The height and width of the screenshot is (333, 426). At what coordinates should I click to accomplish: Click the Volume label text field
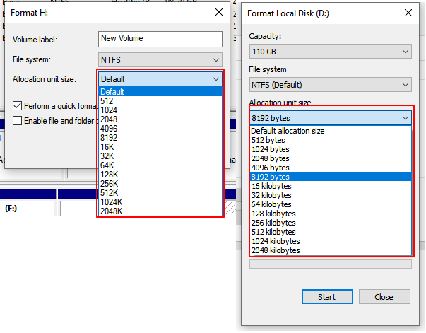point(160,39)
